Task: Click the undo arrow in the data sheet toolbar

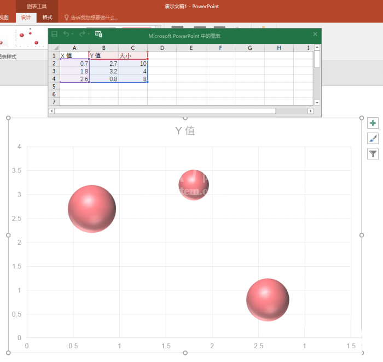Action: 66,34
